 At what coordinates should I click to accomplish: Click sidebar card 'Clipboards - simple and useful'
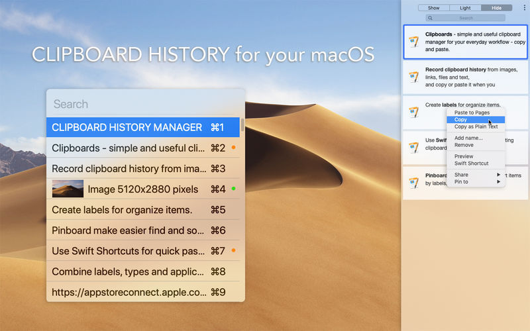tap(466, 42)
